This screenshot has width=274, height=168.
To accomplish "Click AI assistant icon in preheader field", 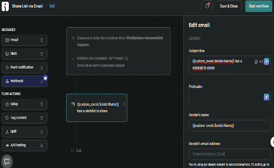I will coord(266,97).
